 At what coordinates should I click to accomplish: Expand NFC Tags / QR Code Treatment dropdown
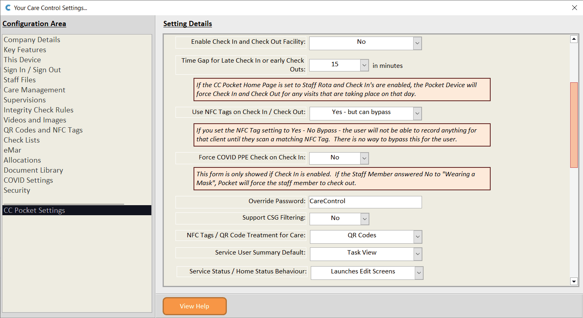pyautogui.click(x=418, y=237)
